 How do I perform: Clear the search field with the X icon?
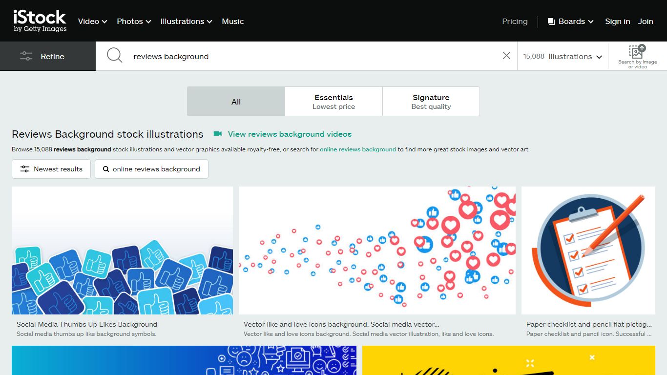[x=506, y=56]
